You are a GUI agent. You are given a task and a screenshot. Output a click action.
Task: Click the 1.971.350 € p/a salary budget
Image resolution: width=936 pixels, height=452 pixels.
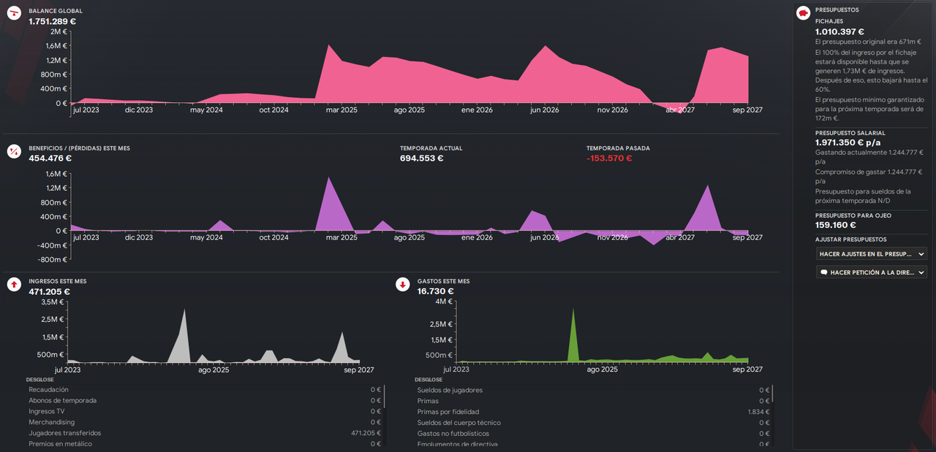click(x=848, y=143)
